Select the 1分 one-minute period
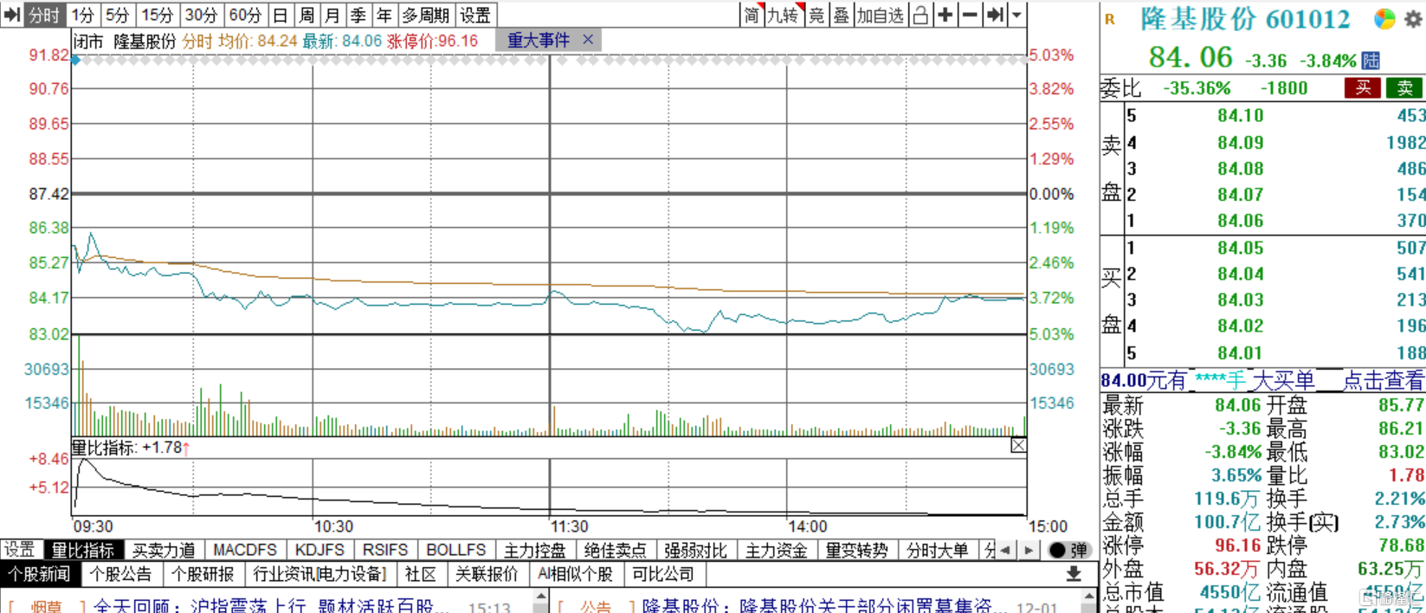This screenshot has height=613, width=1426. pyautogui.click(x=83, y=15)
